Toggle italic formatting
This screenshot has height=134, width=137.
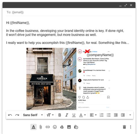67,115
